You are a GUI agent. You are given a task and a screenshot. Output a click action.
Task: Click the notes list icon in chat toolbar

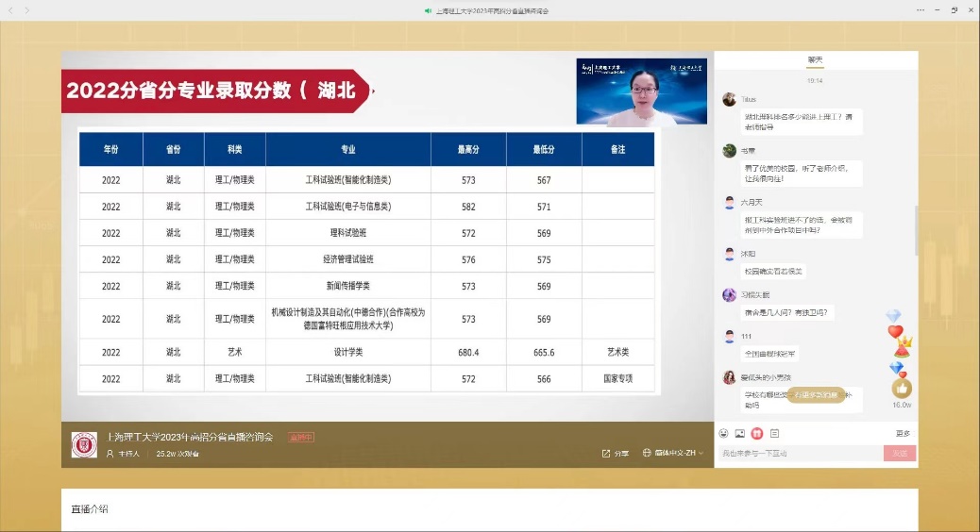click(x=774, y=433)
